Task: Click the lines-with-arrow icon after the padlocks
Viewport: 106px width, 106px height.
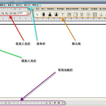Action: tap(55, 103)
